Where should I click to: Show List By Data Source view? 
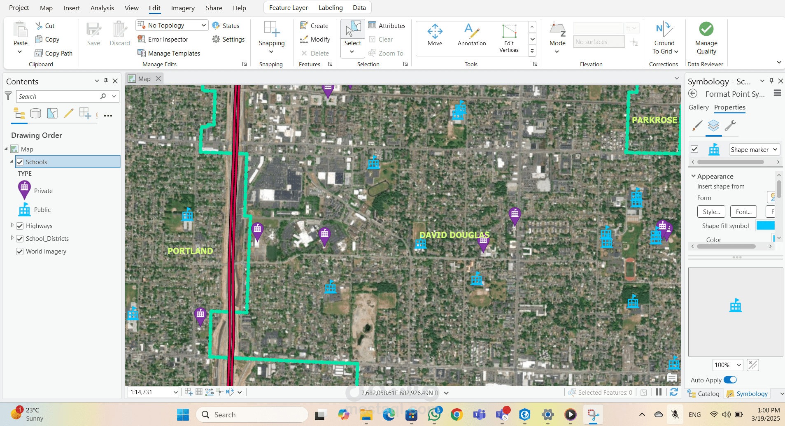click(36, 113)
